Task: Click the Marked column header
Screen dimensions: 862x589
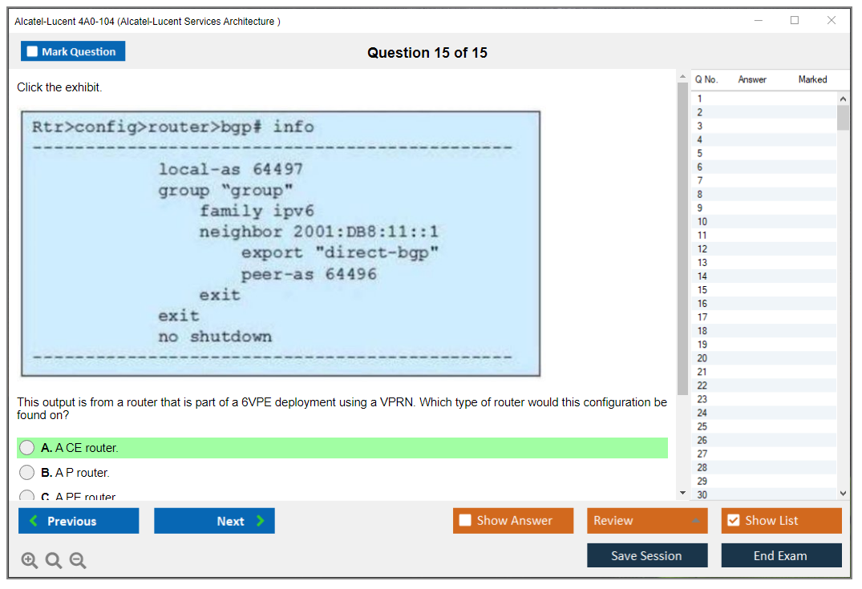Action: pyautogui.click(x=812, y=79)
